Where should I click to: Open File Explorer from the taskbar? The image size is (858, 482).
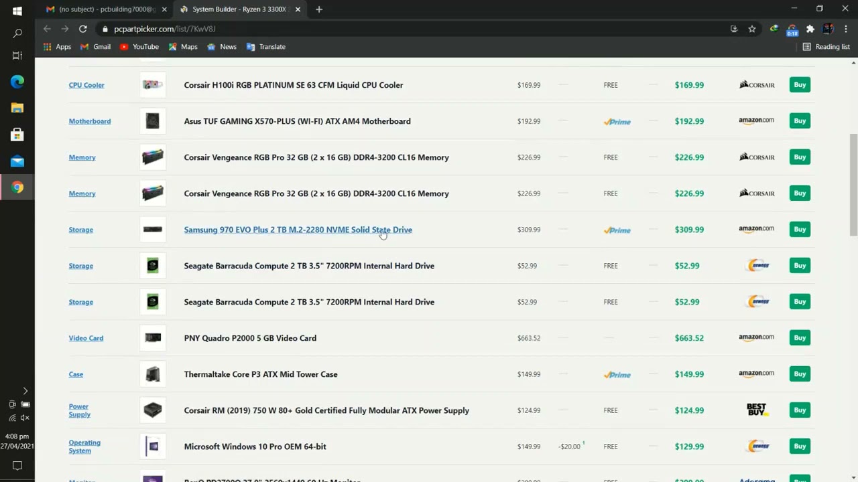pos(17,108)
